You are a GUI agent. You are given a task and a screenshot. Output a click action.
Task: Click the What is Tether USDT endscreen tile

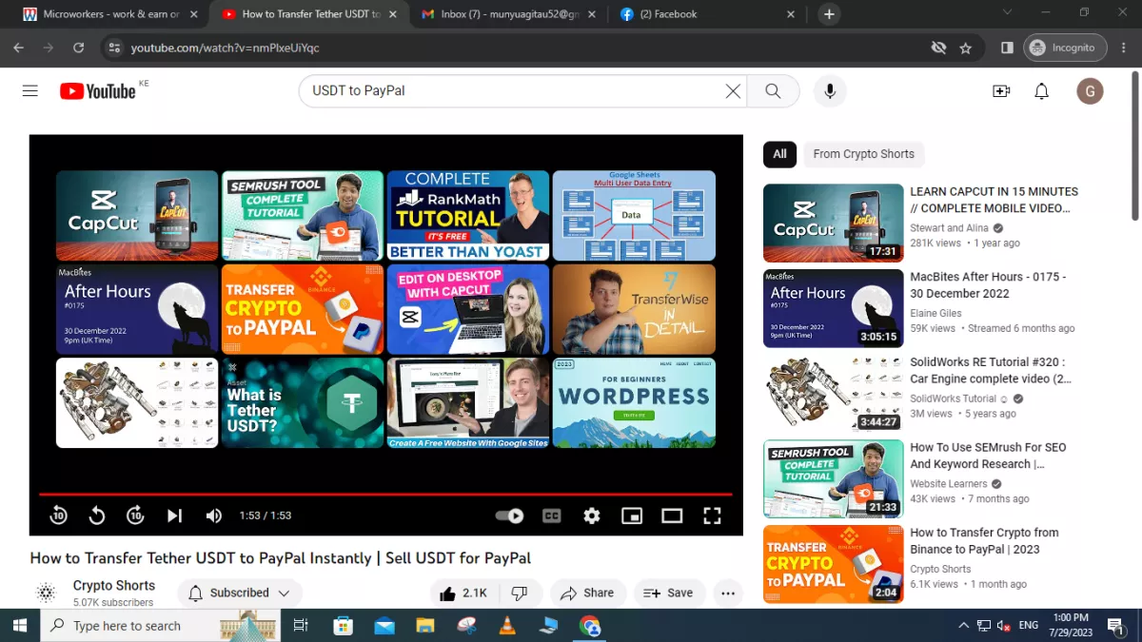(303, 402)
